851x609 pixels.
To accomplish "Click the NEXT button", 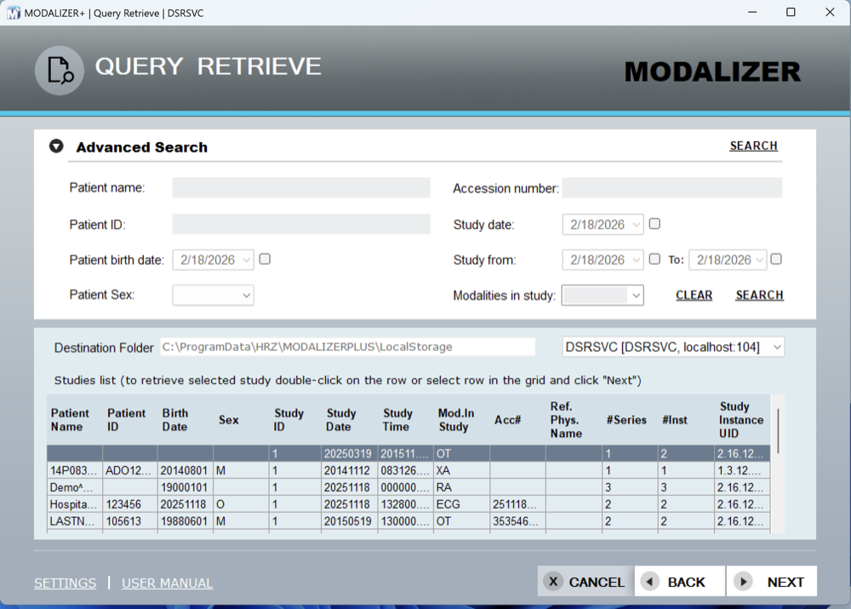I will pyautogui.click(x=771, y=581).
